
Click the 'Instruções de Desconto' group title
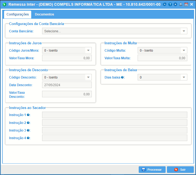coord(29,70)
